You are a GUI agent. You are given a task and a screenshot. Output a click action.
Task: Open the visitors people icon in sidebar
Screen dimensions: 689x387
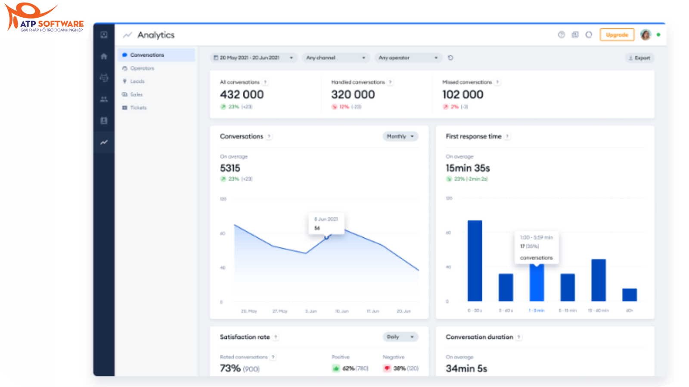[x=104, y=99]
